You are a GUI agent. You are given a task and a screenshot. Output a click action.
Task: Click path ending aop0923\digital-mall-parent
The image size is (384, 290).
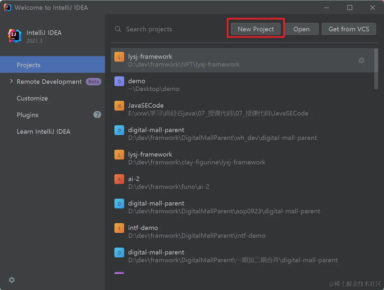224,211
